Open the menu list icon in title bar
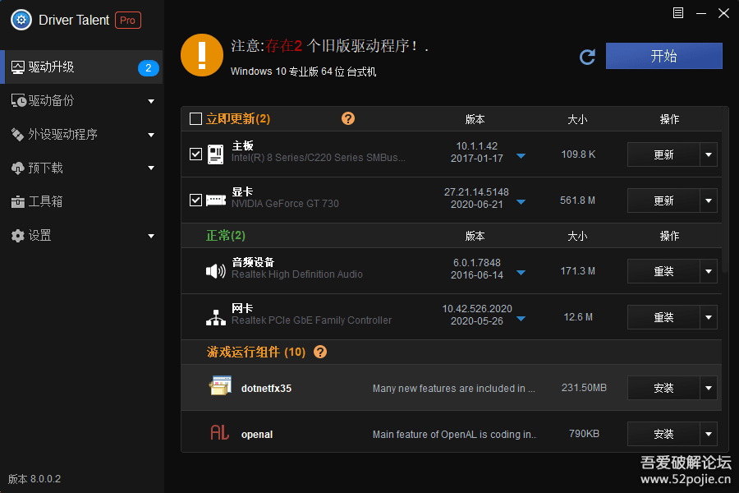The width and height of the screenshot is (739, 493). (677, 13)
